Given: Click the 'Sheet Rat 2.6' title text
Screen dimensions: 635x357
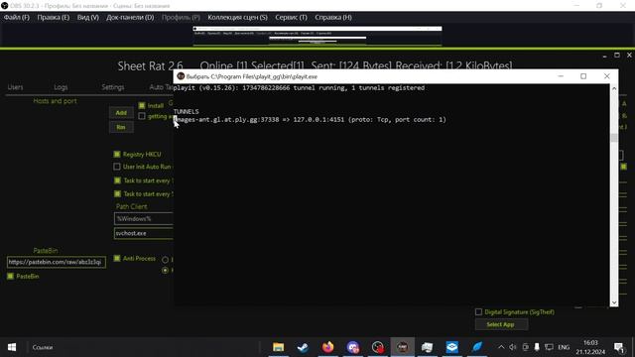Looking at the screenshot, I should tap(150, 66).
